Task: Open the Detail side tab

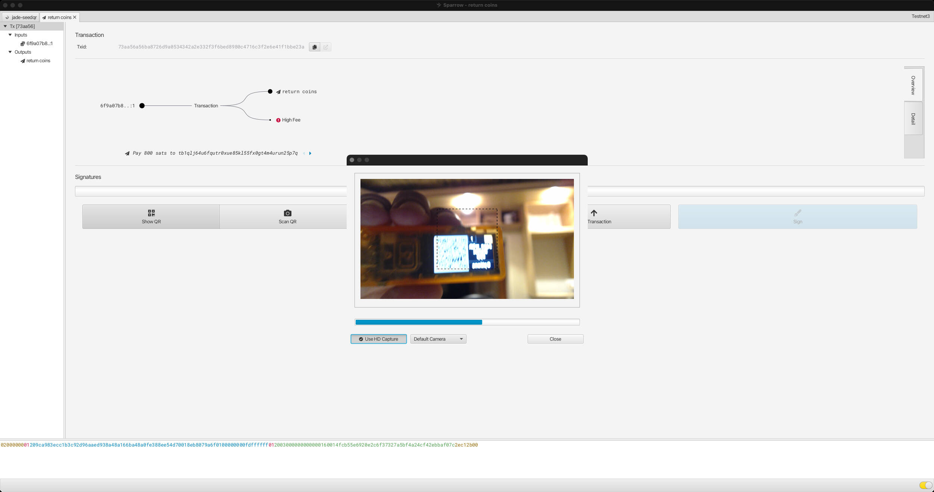Action: pyautogui.click(x=913, y=119)
